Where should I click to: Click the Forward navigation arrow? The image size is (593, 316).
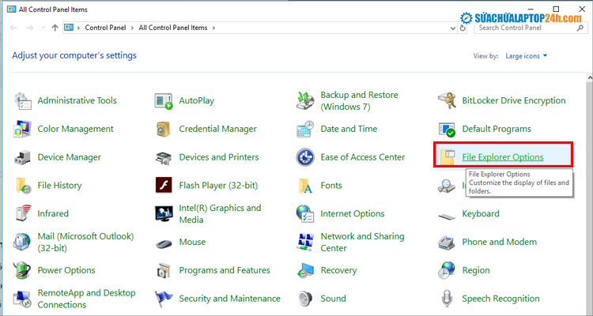[x=30, y=28]
